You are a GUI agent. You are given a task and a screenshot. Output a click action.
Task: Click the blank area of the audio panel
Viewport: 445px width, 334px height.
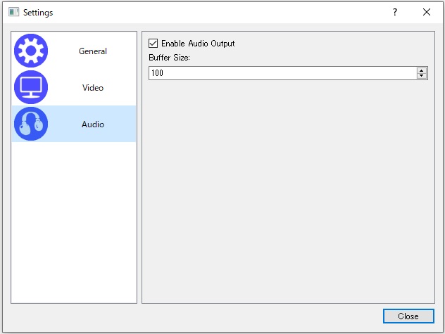tap(288, 197)
